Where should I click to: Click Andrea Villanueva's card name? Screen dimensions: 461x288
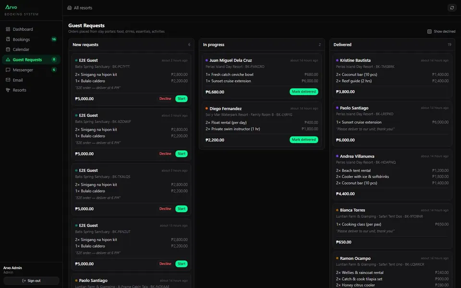pos(357,156)
